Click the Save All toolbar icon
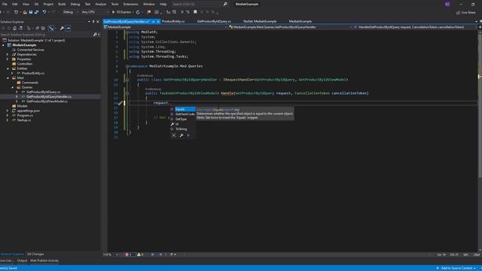 tap(37, 12)
